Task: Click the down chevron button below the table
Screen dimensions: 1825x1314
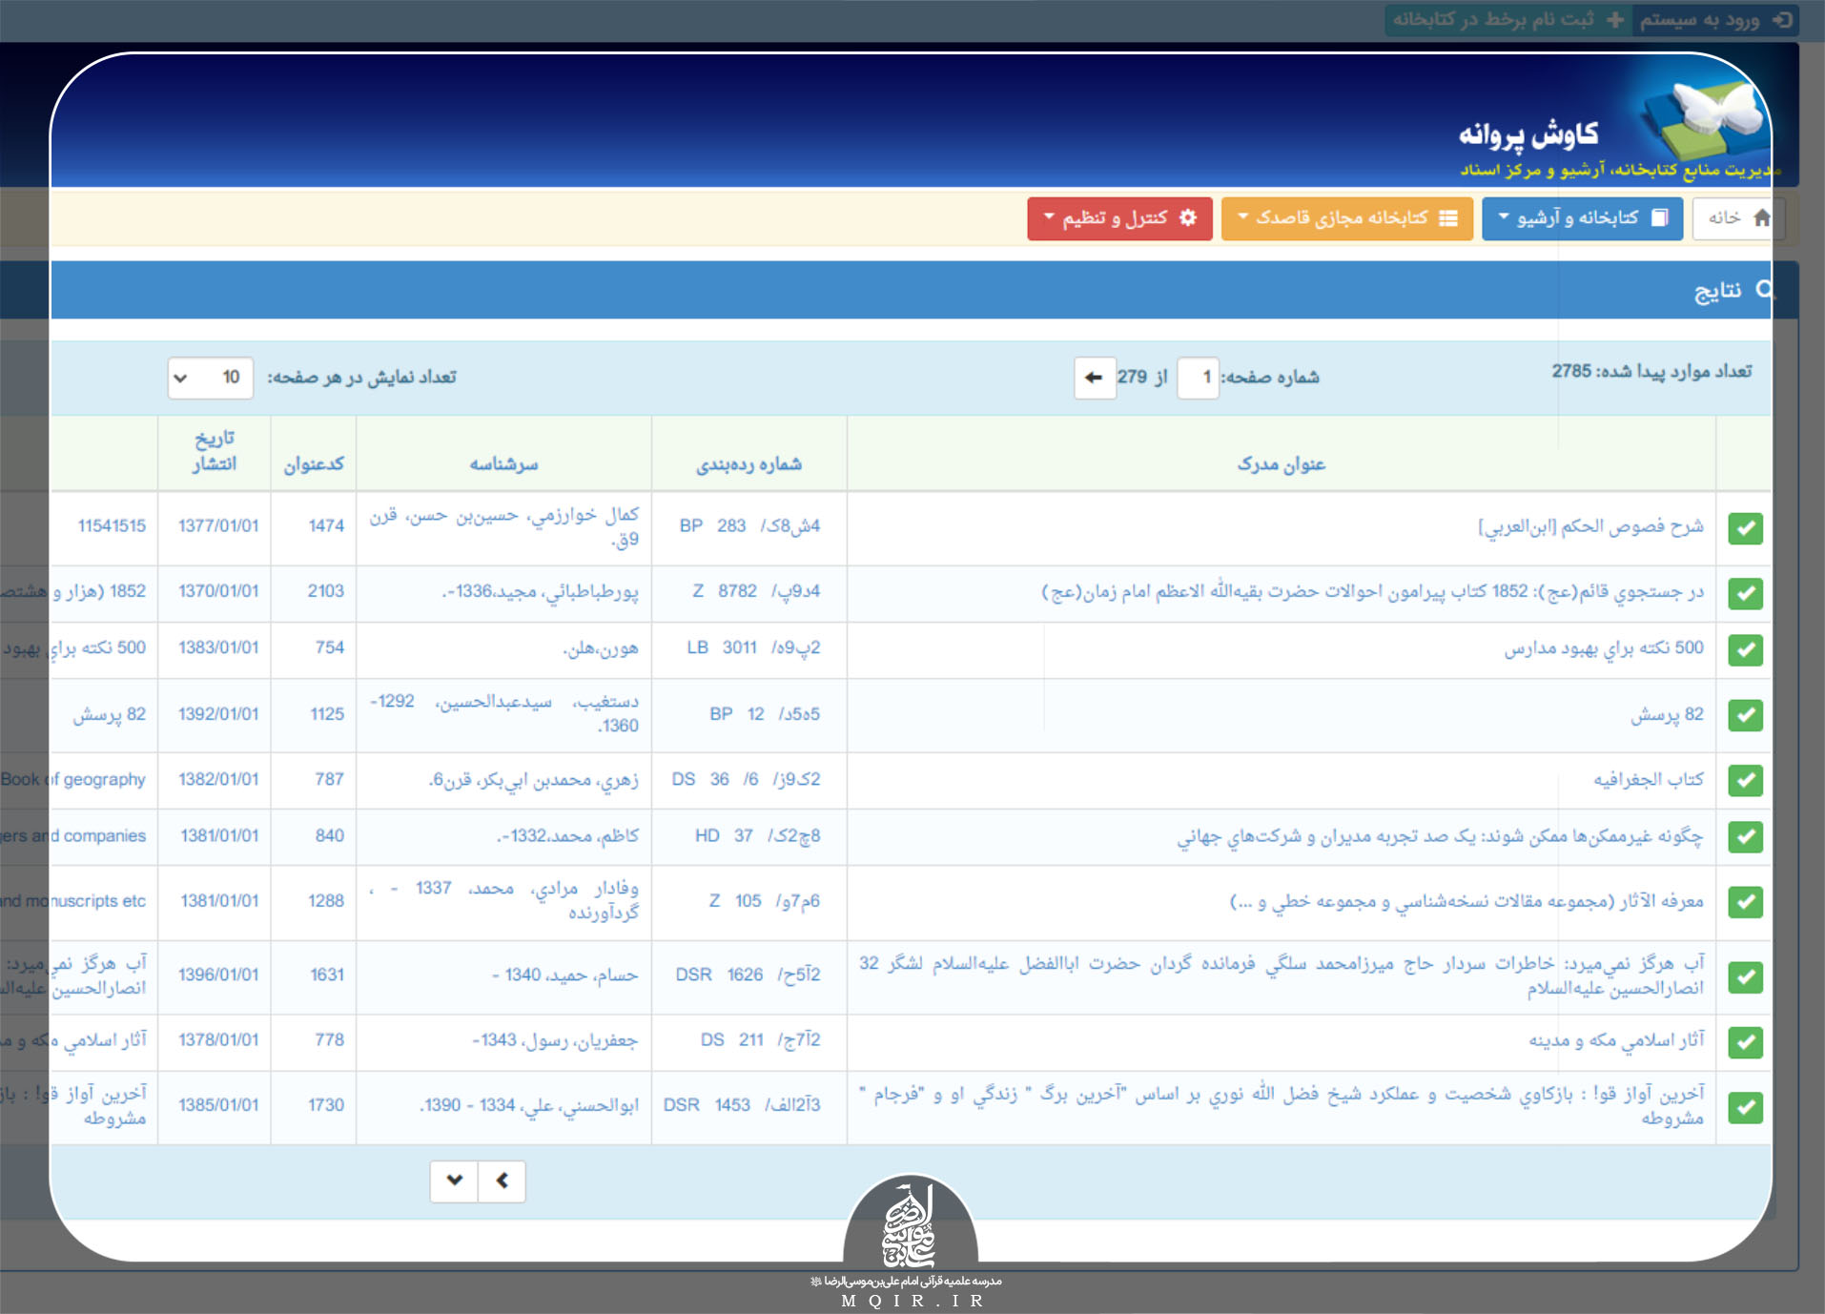Action: pyautogui.click(x=454, y=1181)
